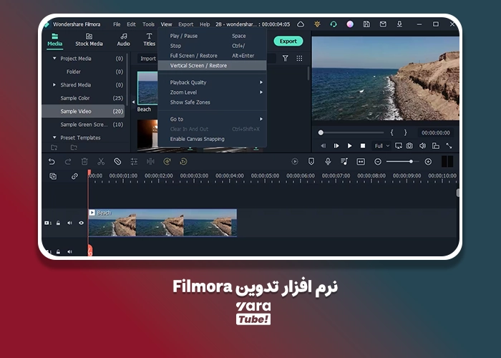Click the speed circular icon in toolbar
The image size is (501, 358).
tap(167, 161)
